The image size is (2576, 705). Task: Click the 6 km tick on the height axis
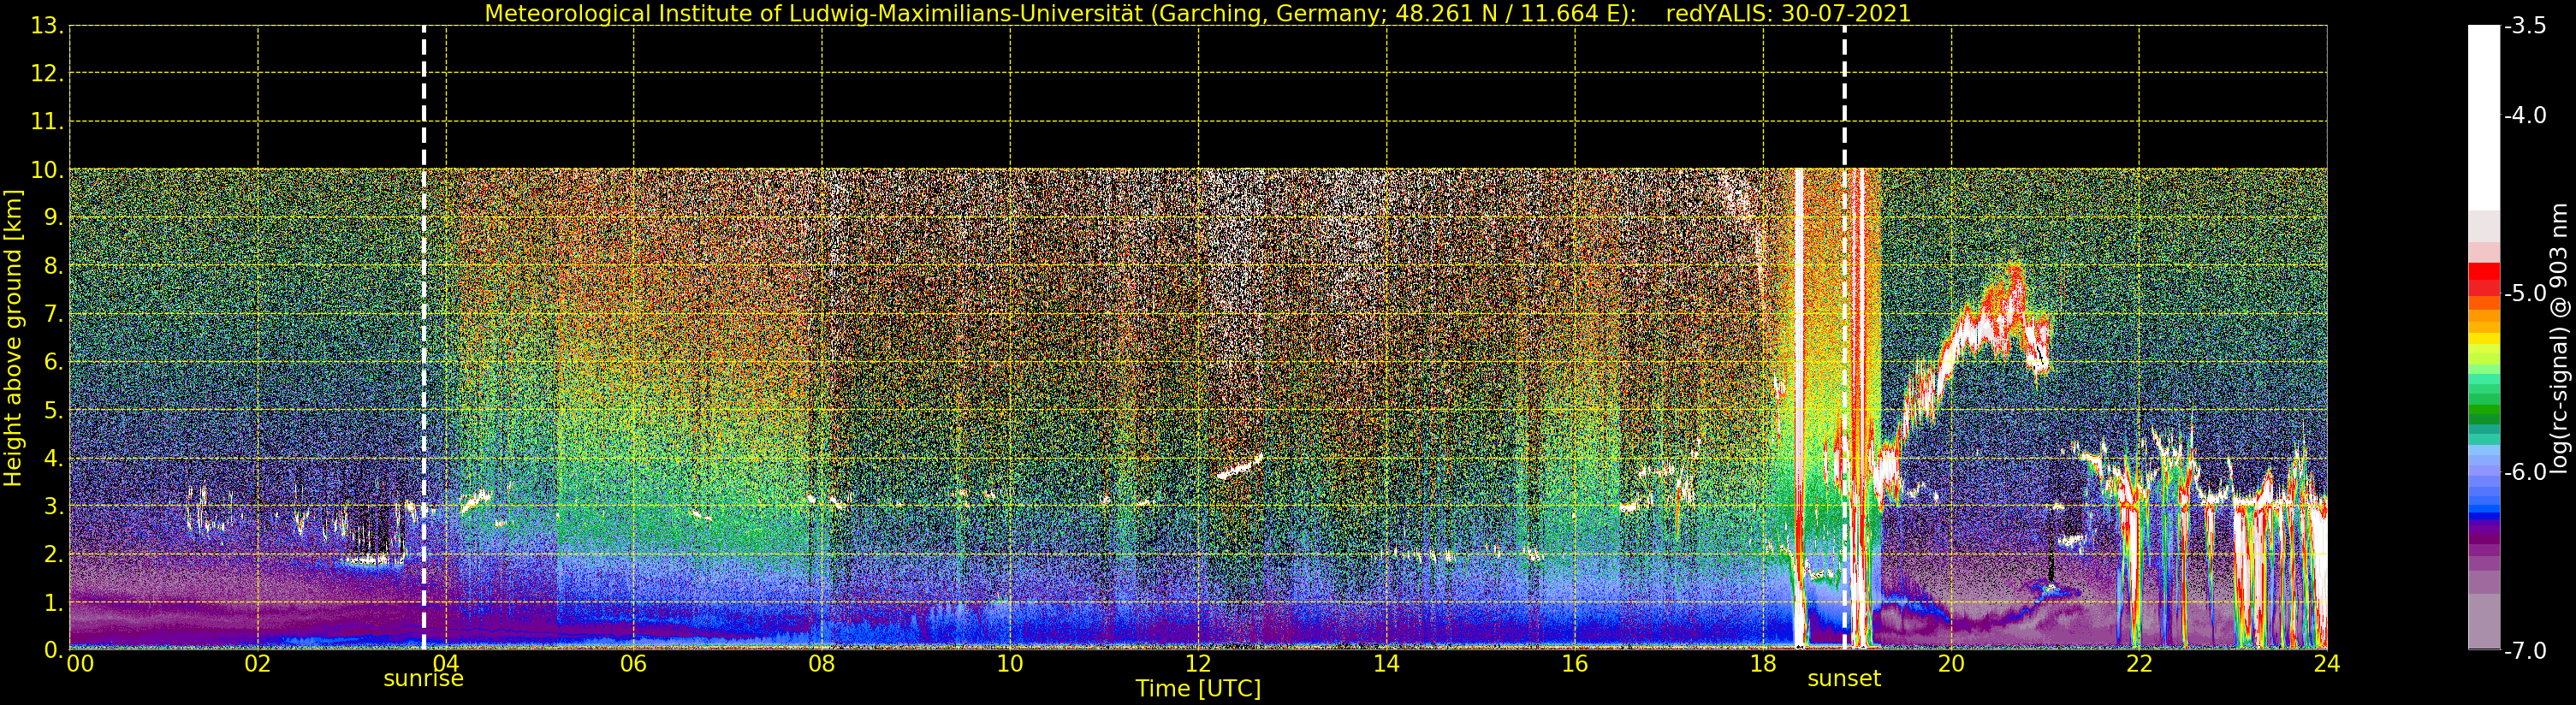point(53,362)
